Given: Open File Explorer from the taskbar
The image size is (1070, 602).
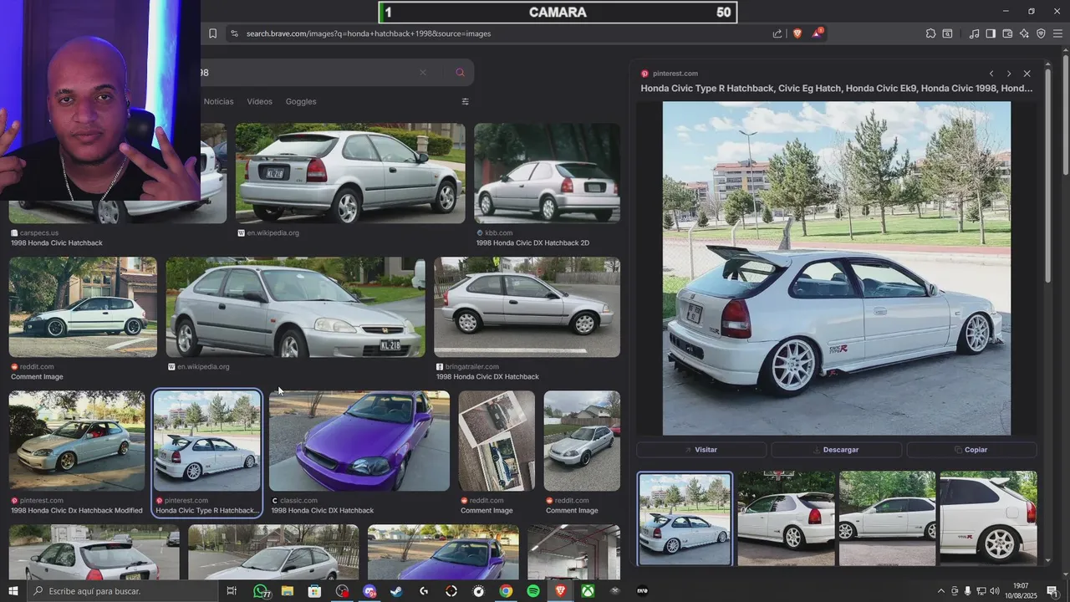Looking at the screenshot, I should click(288, 591).
